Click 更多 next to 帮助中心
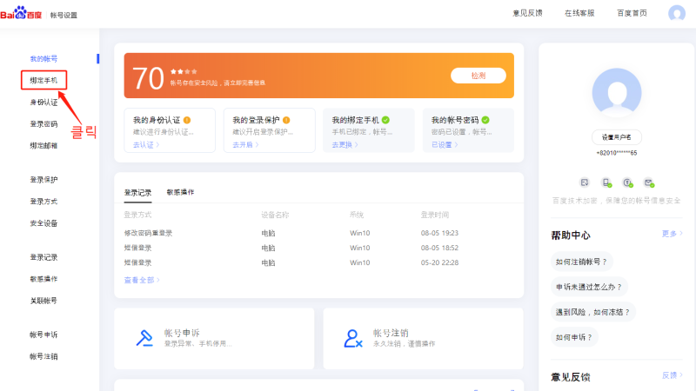The image size is (696, 391). [x=672, y=234]
